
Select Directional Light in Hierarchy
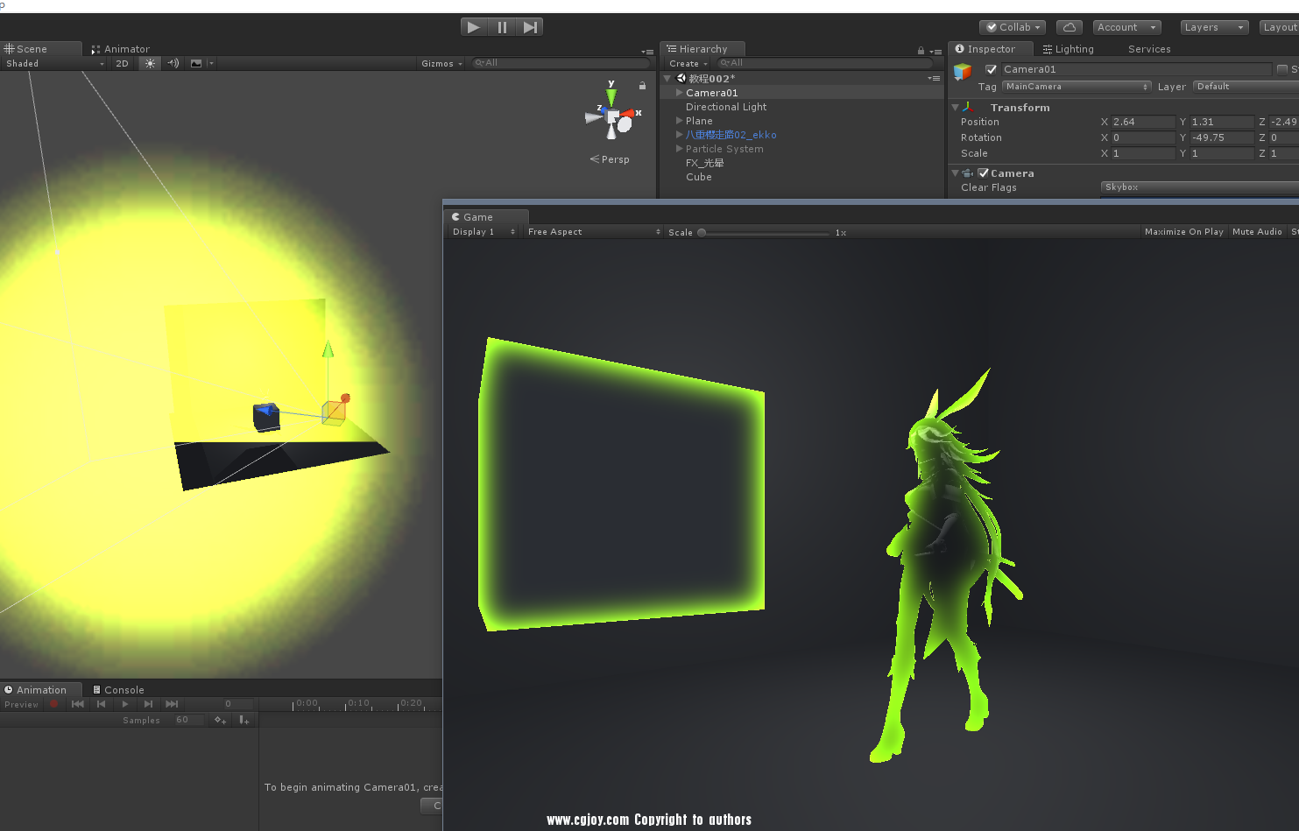[725, 107]
